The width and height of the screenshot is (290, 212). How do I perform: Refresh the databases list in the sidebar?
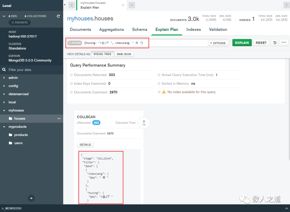58,16
